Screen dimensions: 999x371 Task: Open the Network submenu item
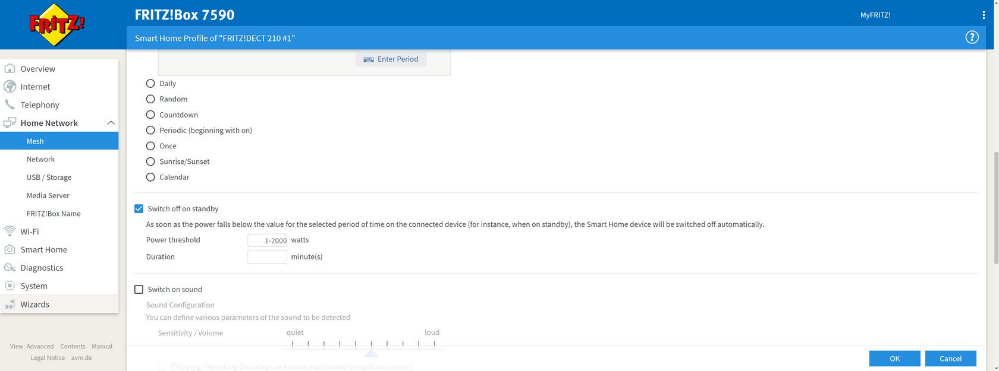tap(40, 159)
